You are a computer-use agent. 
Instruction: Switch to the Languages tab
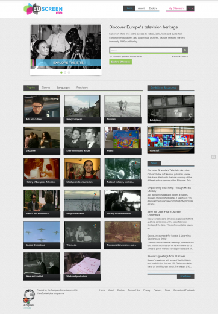[x=63, y=88]
